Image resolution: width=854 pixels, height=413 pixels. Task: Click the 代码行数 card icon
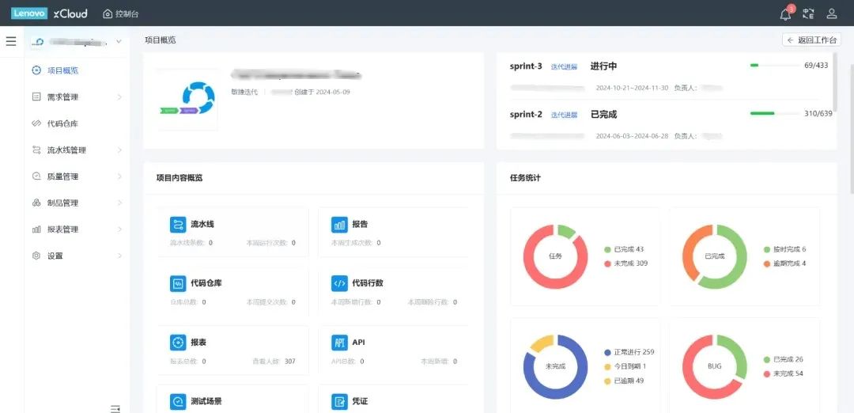click(x=339, y=283)
